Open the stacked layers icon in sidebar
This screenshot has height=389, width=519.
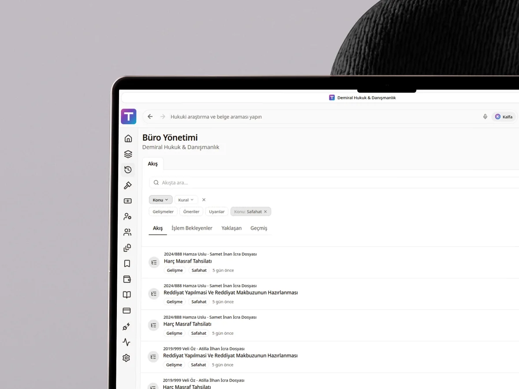coord(128,154)
